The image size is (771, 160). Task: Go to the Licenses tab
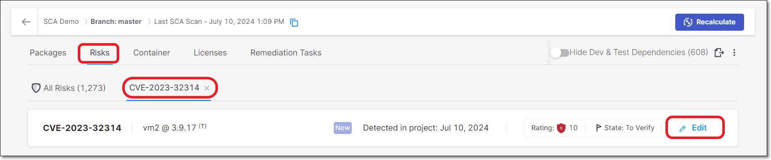tap(210, 53)
